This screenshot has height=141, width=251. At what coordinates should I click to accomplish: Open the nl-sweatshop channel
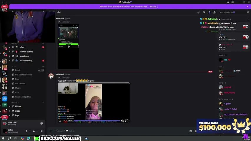26,61
